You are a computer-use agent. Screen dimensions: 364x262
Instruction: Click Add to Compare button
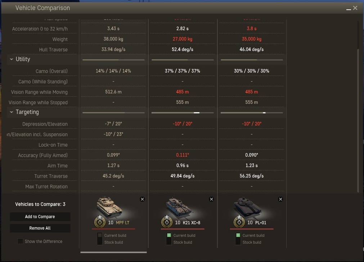point(40,217)
